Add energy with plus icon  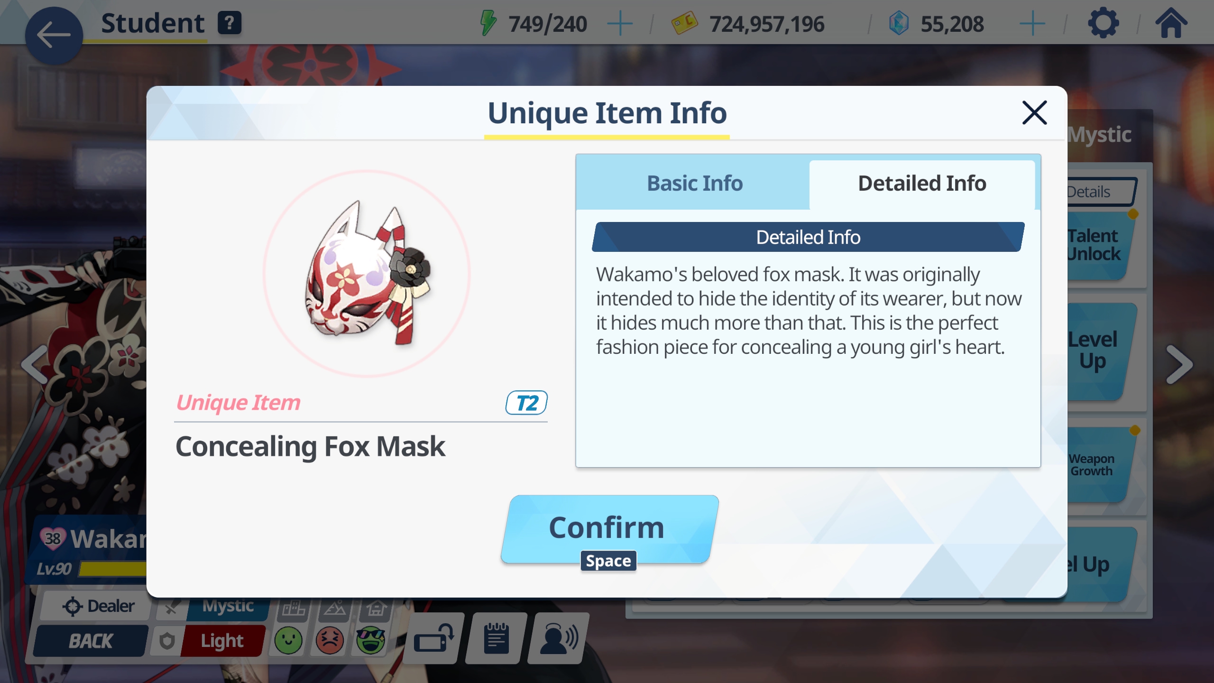tap(620, 24)
